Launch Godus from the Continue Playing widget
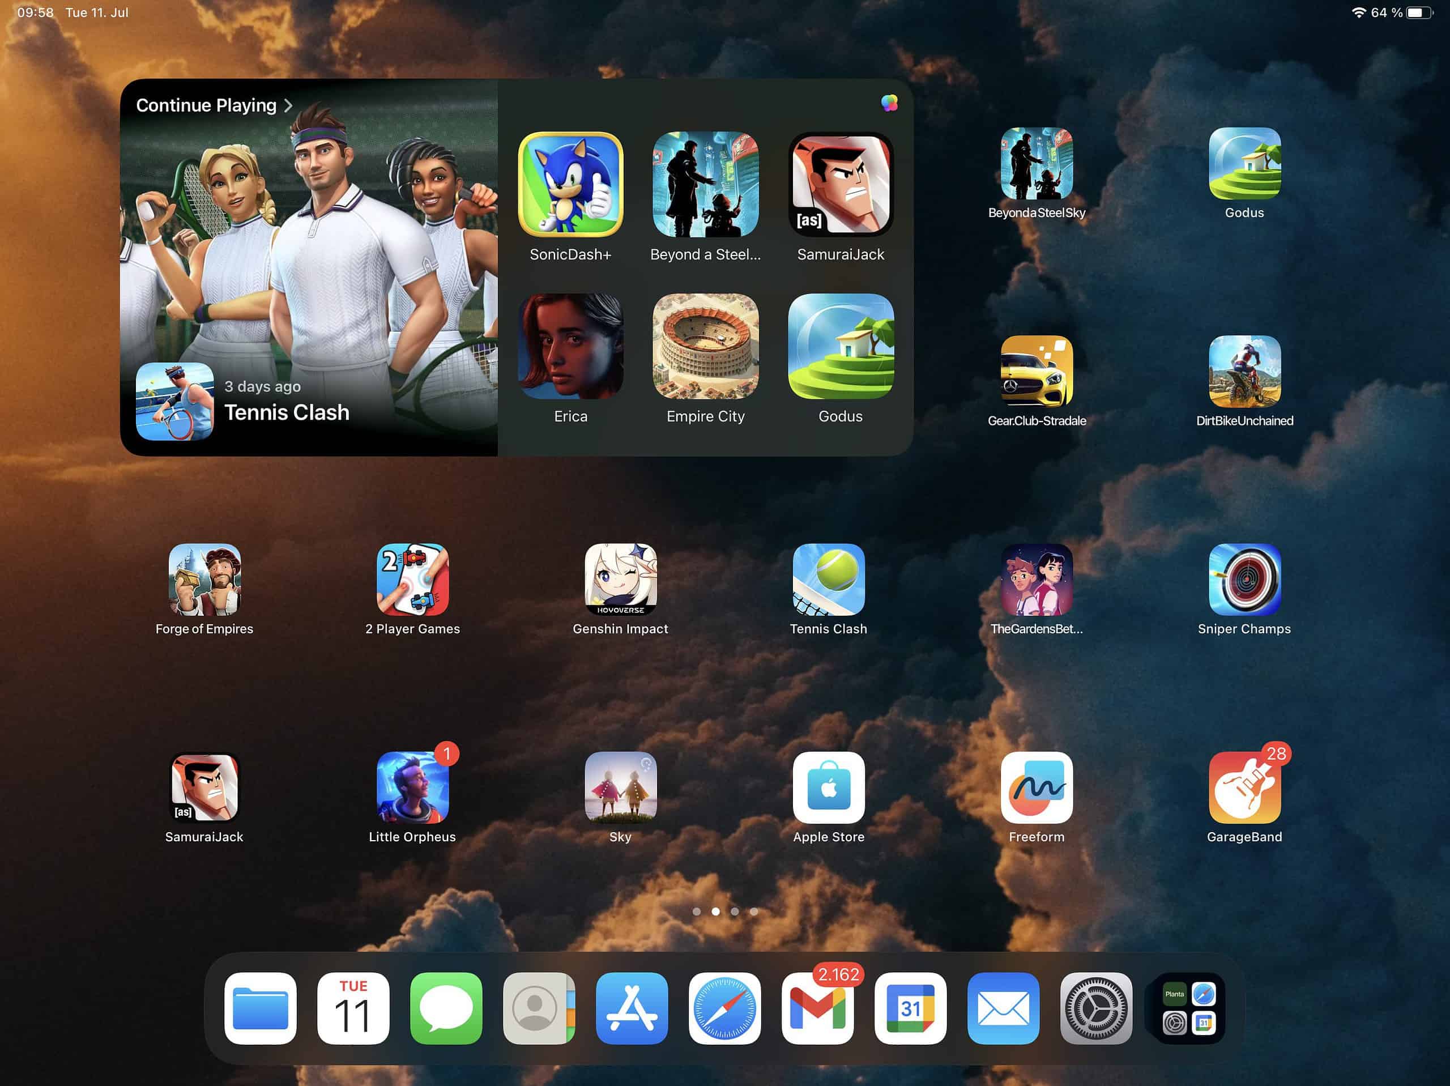The height and width of the screenshot is (1086, 1450). [841, 346]
